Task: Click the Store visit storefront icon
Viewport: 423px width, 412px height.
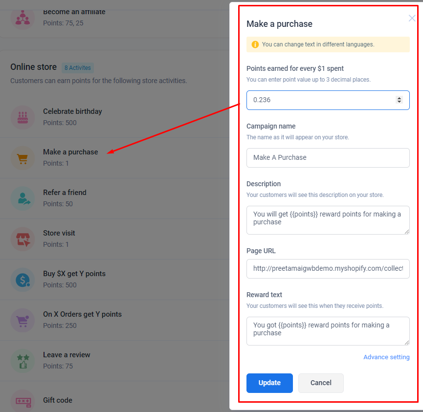Action: [22, 239]
